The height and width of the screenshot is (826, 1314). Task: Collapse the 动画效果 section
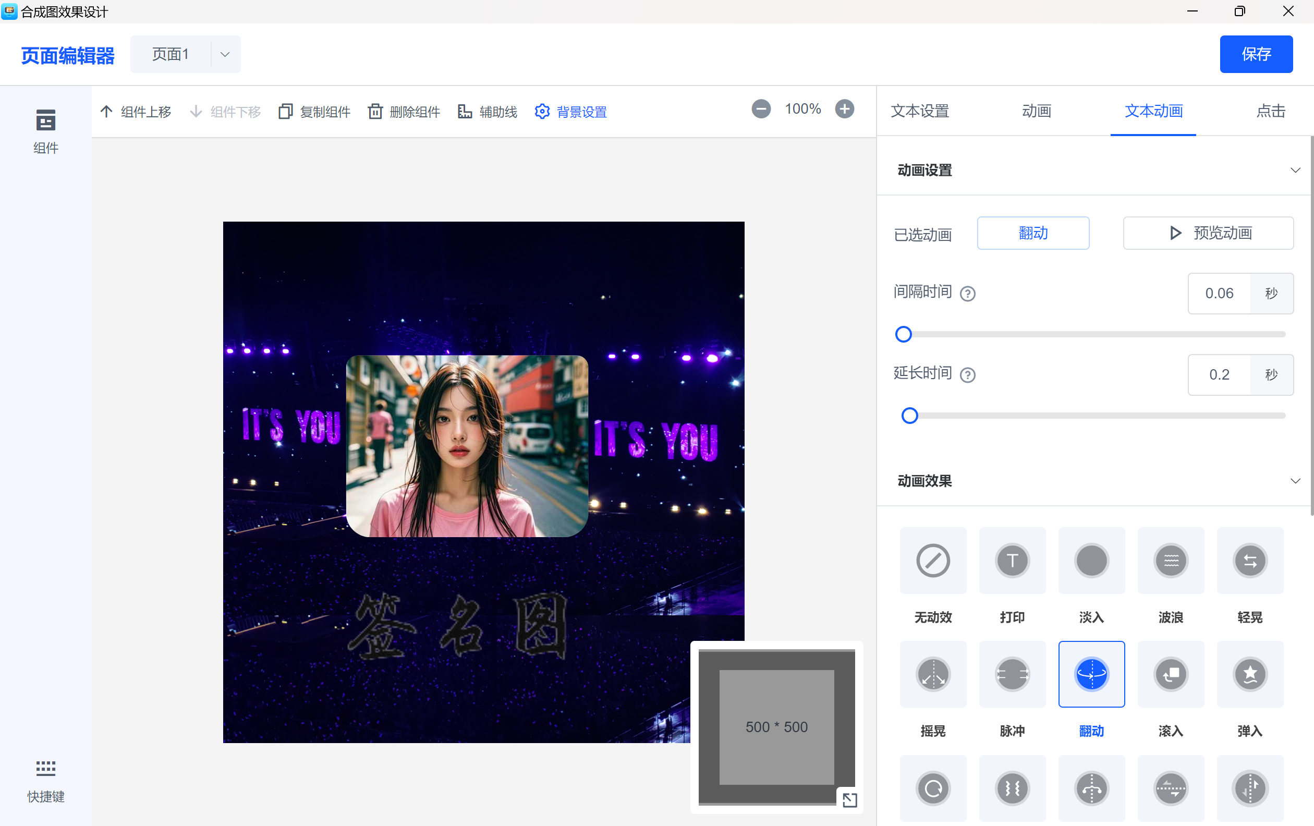[x=1295, y=481]
